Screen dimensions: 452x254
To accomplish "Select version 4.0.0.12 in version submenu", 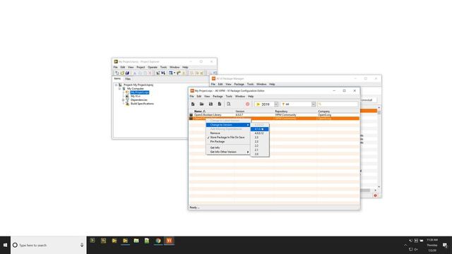I will pyautogui.click(x=259, y=133).
